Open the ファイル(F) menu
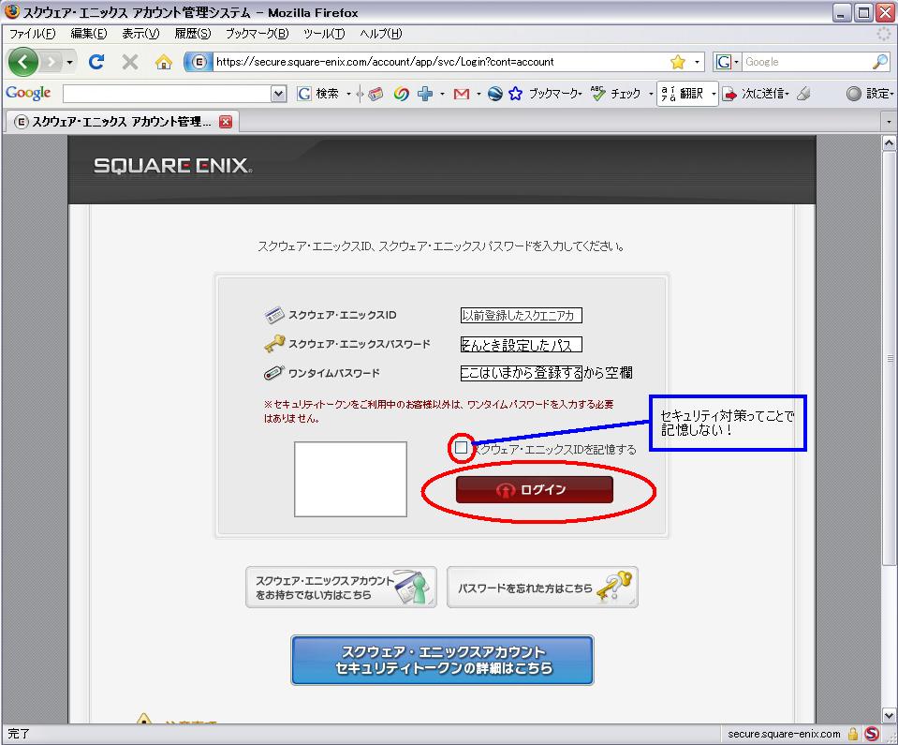This screenshot has height=745, width=898. pos(32,33)
